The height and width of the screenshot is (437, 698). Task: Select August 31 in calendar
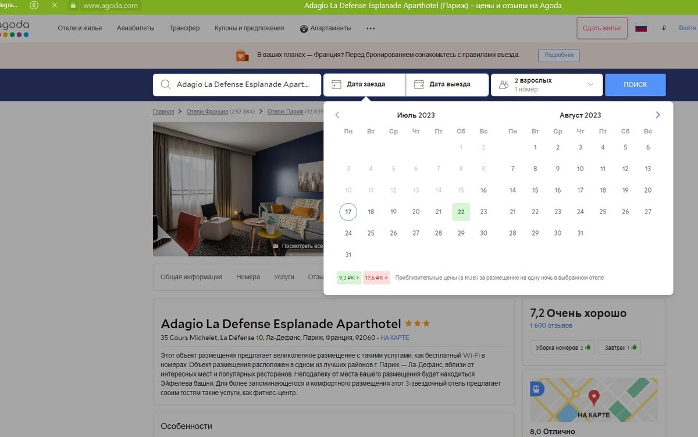580,233
